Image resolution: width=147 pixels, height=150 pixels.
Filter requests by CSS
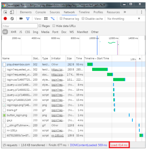pyautogui.click(x=27, y=32)
